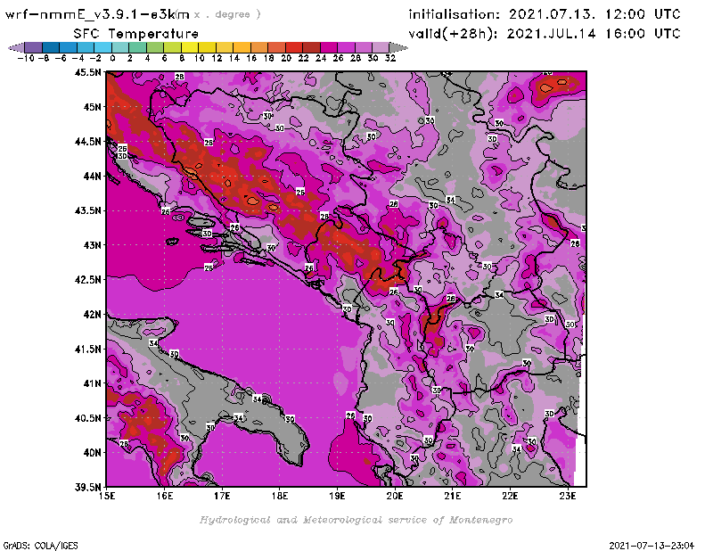Click the "45N" latitude label
The width and height of the screenshot is (713, 551).
pyautogui.click(x=93, y=107)
